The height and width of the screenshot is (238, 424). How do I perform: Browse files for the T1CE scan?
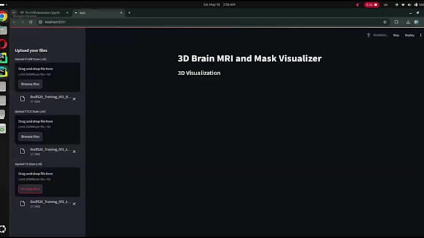[31, 137]
